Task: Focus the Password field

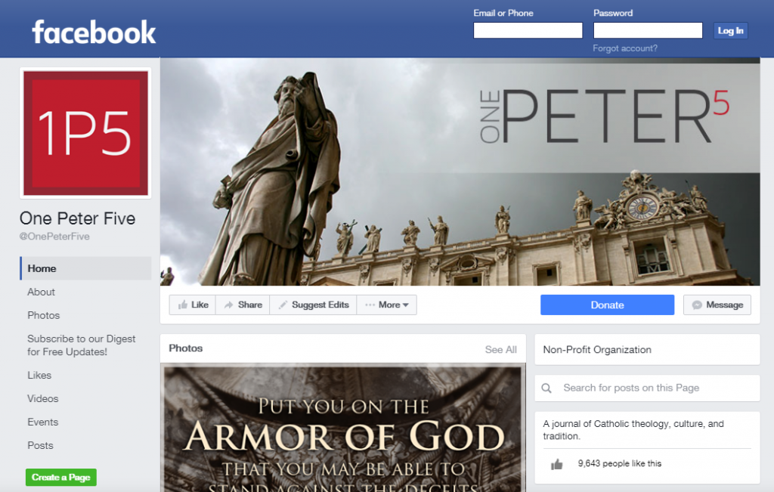Action: pyautogui.click(x=648, y=30)
